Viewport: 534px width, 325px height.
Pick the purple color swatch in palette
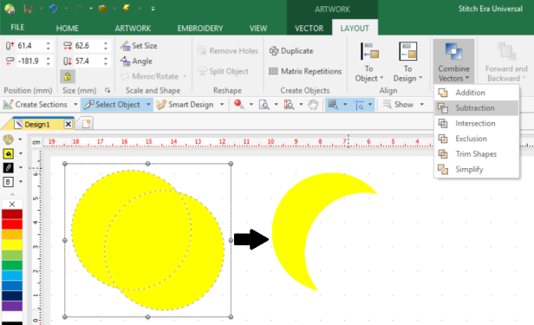coord(12,306)
